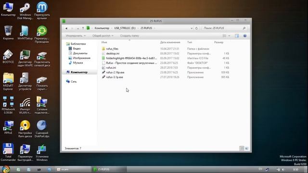Expand the address bar history dropdown

coord(192,28)
